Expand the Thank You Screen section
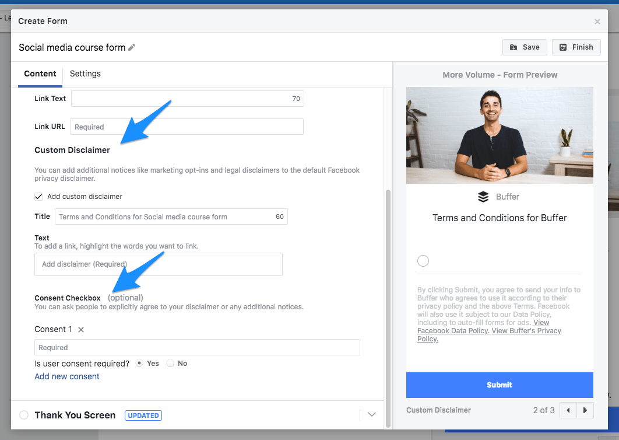619x440 pixels. click(x=371, y=414)
